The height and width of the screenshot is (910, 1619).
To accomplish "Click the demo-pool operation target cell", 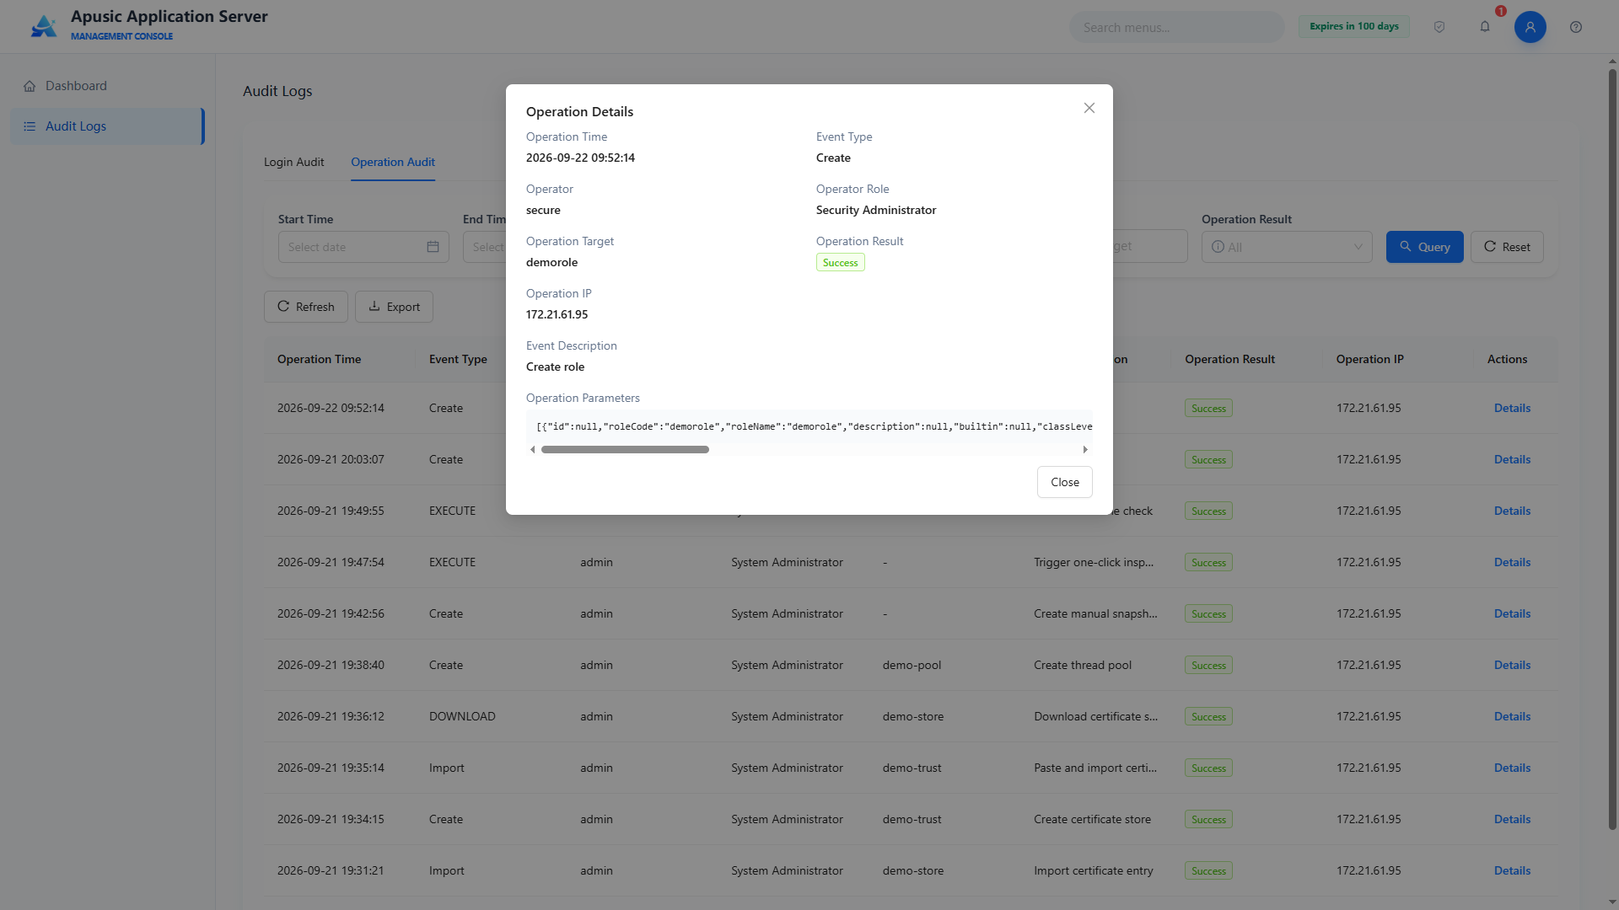I will click(x=912, y=665).
